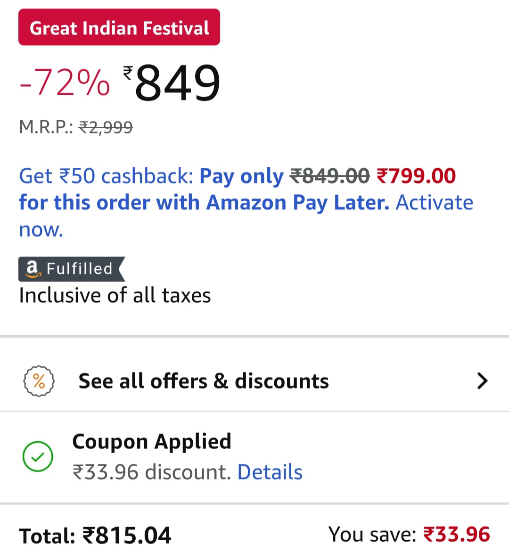Image resolution: width=509 pixels, height=553 pixels.
Task: Click the ₹33.96 discount coupon text
Action: tap(152, 472)
